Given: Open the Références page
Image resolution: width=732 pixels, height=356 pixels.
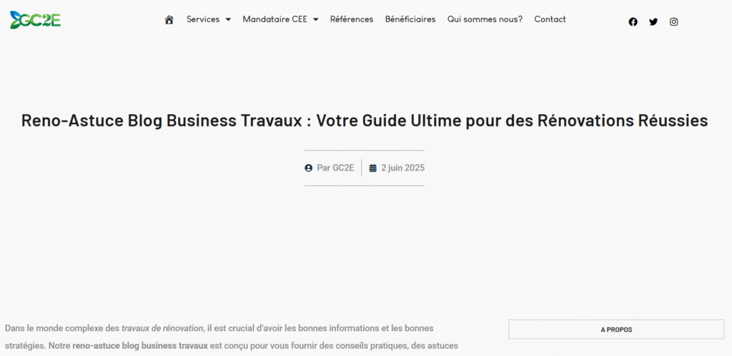Looking at the screenshot, I should pos(352,20).
